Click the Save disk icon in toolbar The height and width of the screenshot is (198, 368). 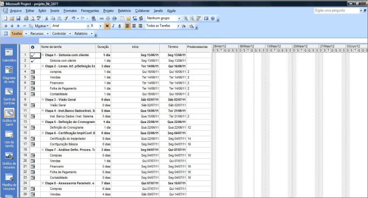coord(18,18)
